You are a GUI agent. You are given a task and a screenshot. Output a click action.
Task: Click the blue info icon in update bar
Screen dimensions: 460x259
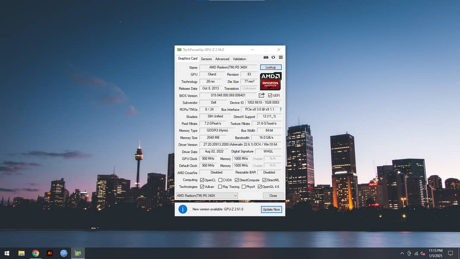pyautogui.click(x=183, y=209)
